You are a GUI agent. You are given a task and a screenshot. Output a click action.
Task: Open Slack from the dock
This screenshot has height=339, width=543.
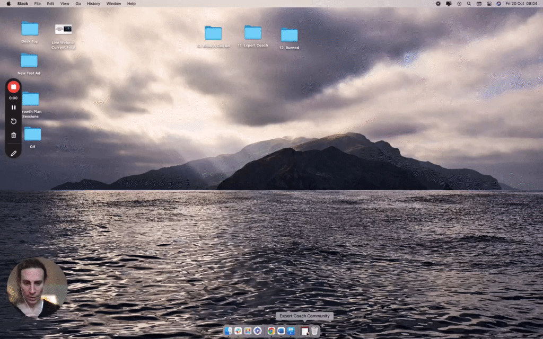[x=238, y=331]
